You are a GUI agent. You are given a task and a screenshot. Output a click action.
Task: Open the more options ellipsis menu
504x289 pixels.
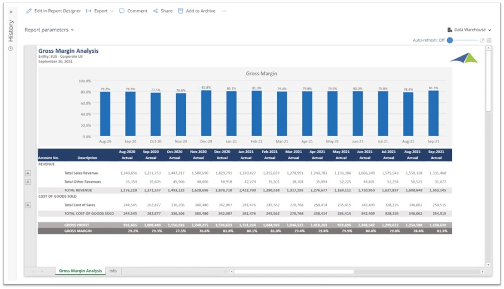point(224,11)
